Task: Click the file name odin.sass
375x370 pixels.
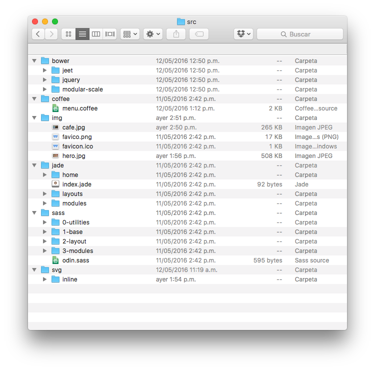Action: tap(75, 260)
